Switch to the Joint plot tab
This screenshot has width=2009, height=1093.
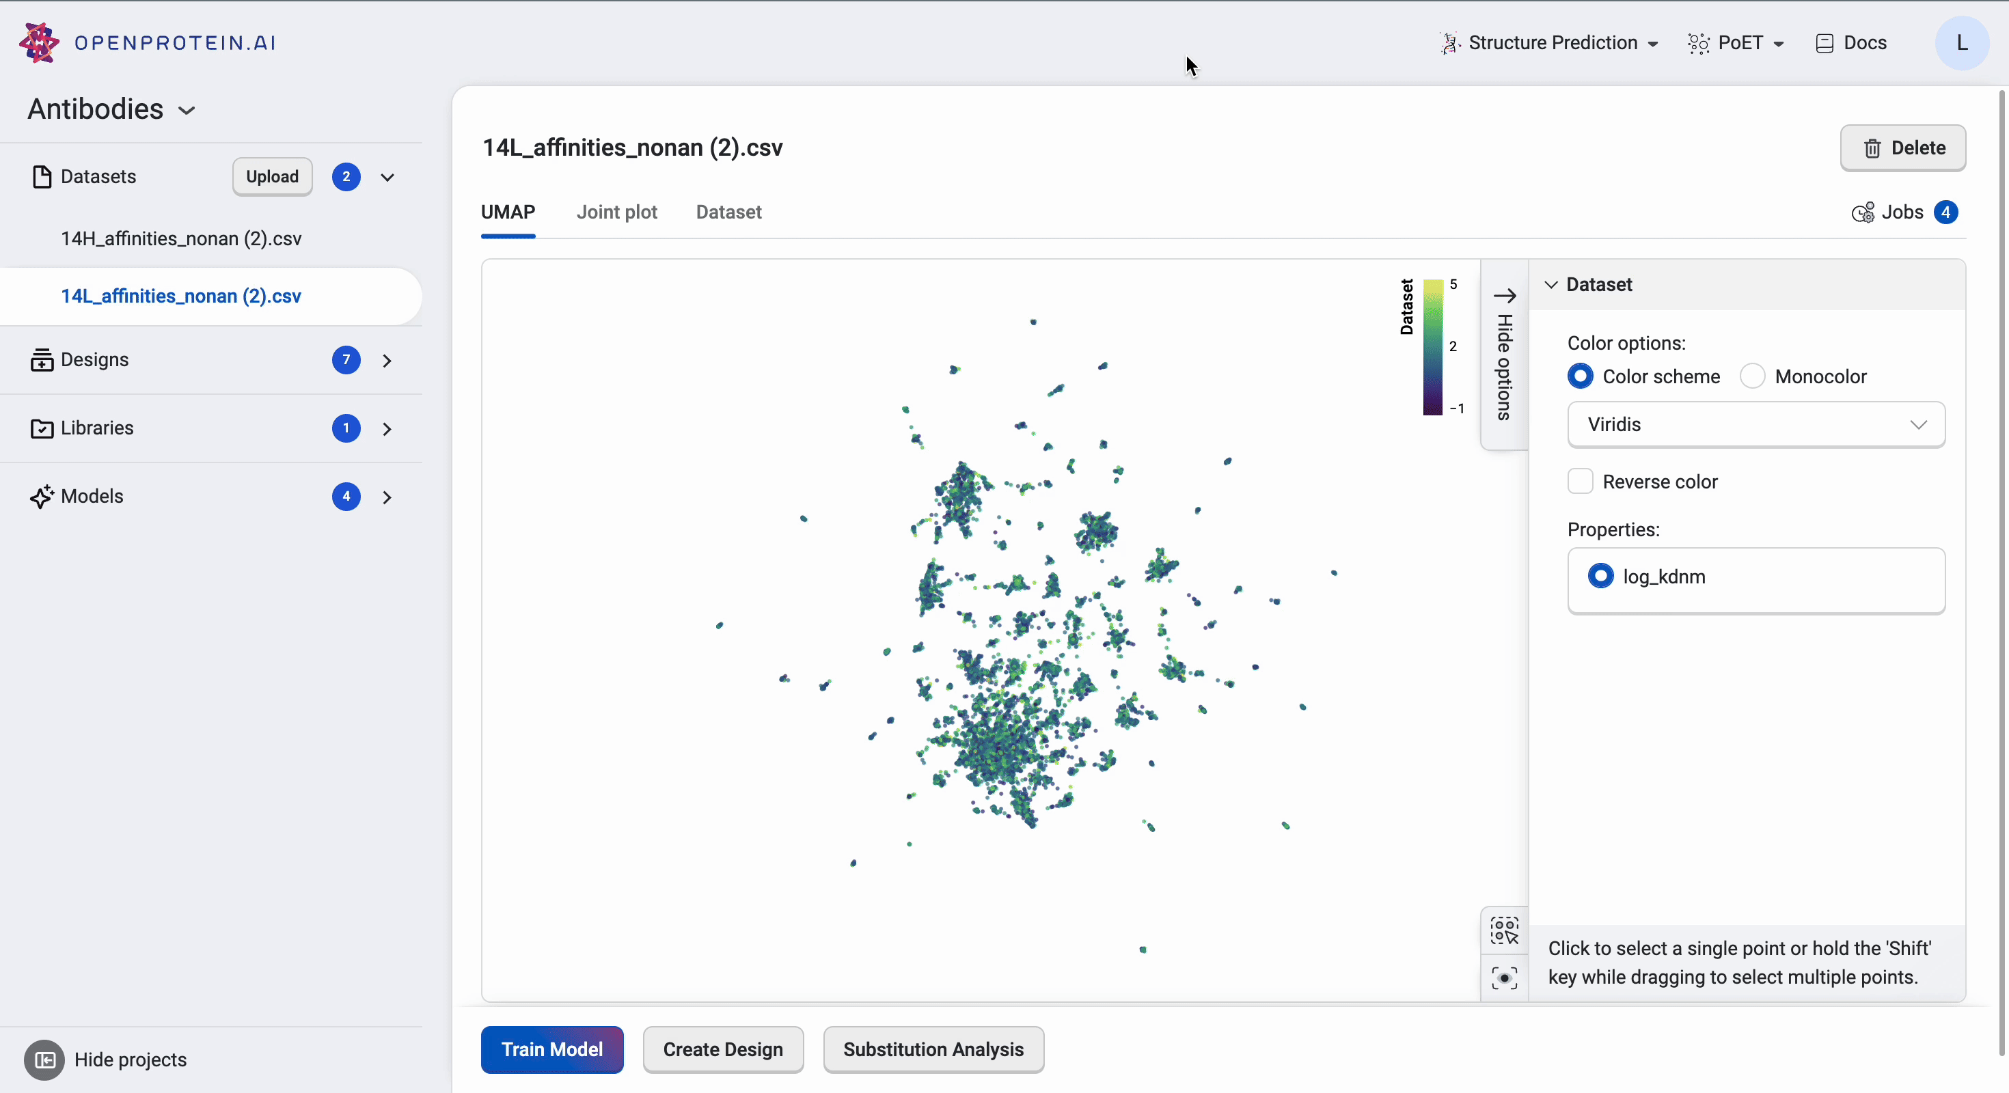[x=616, y=212]
